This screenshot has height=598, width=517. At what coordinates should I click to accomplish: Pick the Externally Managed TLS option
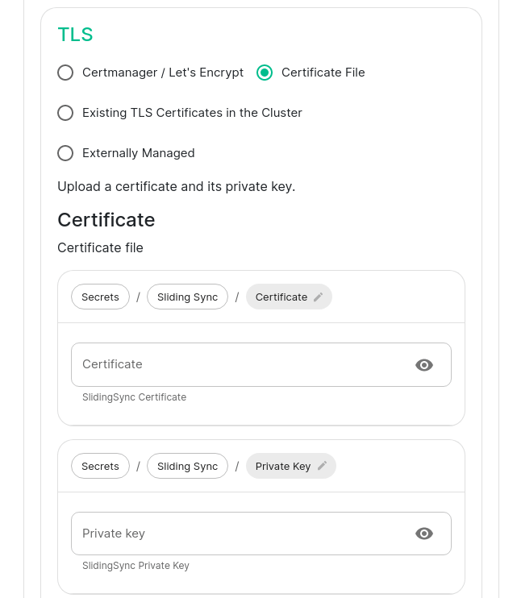(x=65, y=153)
